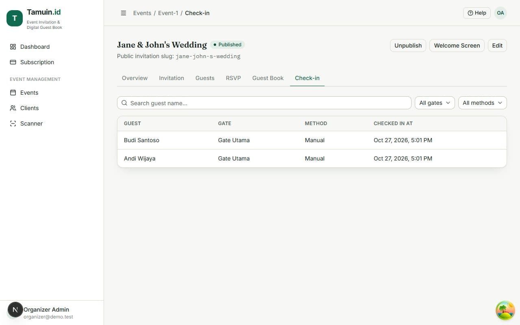Click the Tamuin.id green T logo
520x325 pixels.
coord(15,18)
